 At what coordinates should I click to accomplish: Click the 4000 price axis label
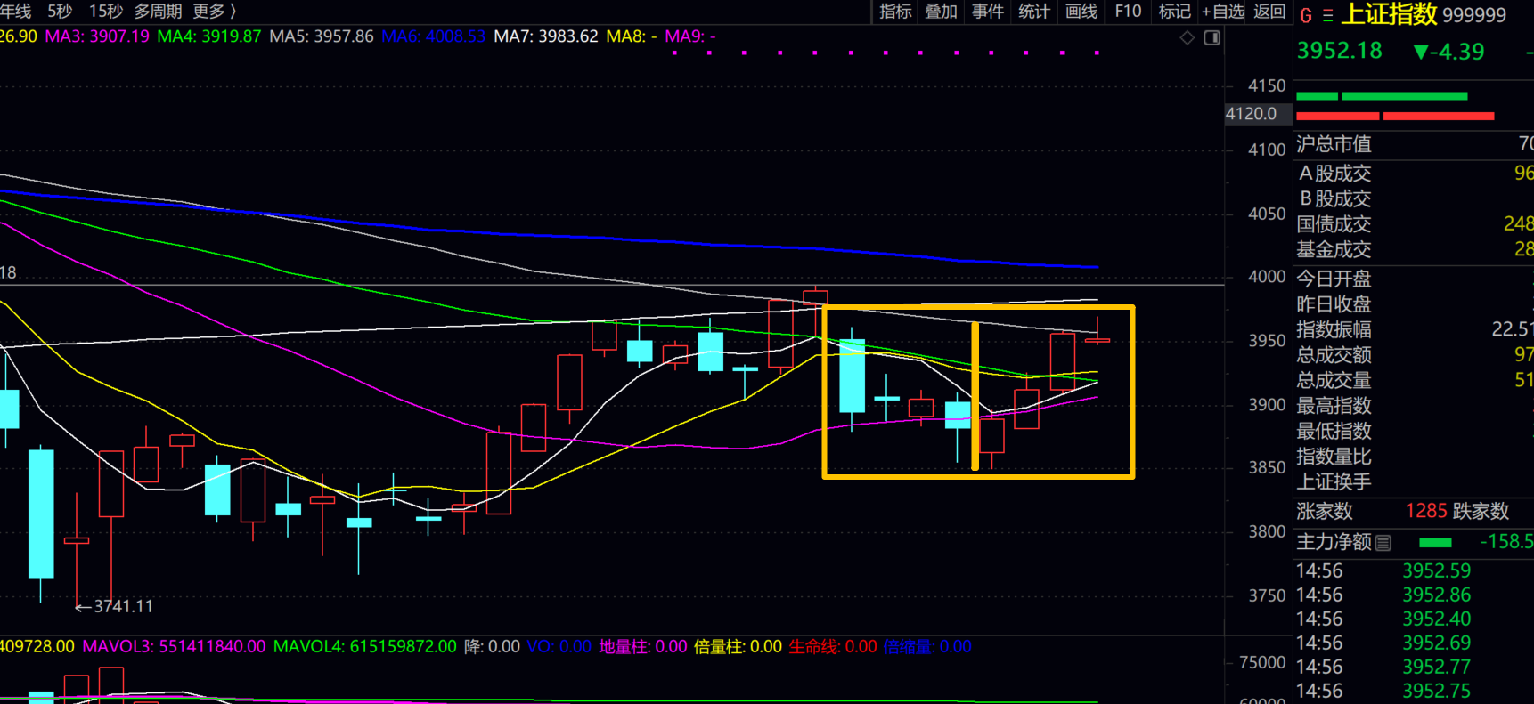(x=1267, y=277)
